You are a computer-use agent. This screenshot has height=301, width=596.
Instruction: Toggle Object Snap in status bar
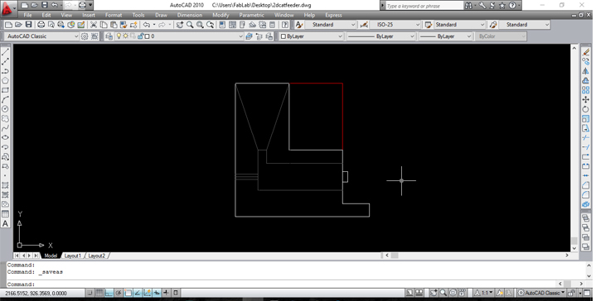[128, 293]
